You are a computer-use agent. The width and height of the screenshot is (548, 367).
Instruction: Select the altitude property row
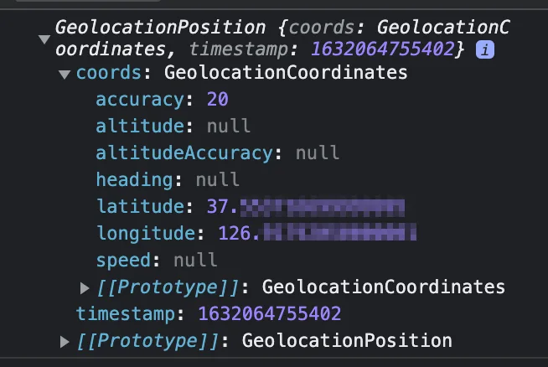point(173,126)
